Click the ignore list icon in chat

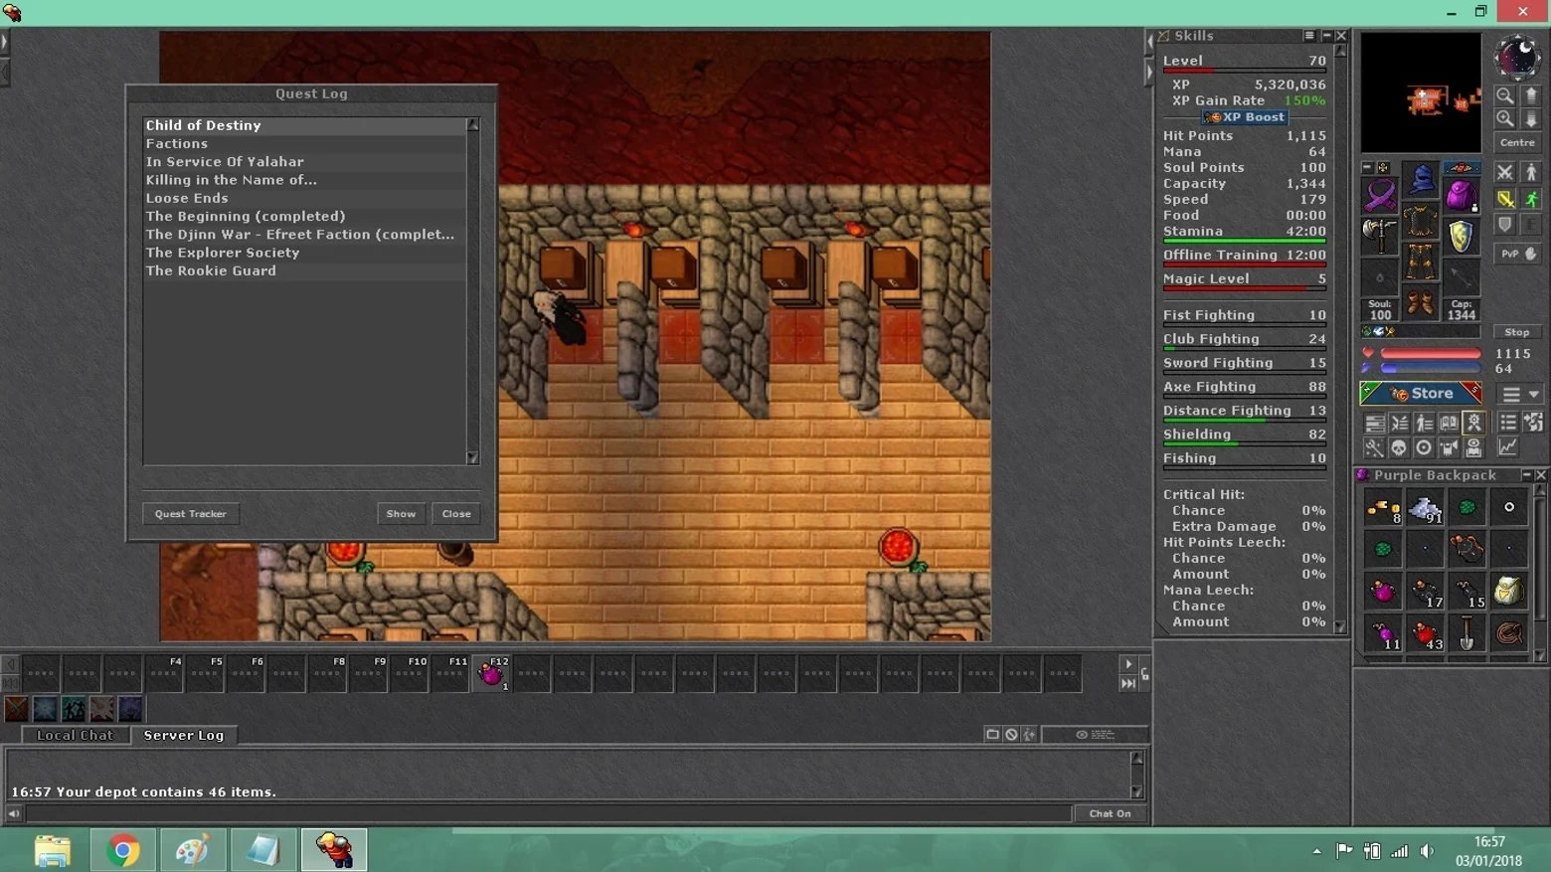tap(1011, 735)
